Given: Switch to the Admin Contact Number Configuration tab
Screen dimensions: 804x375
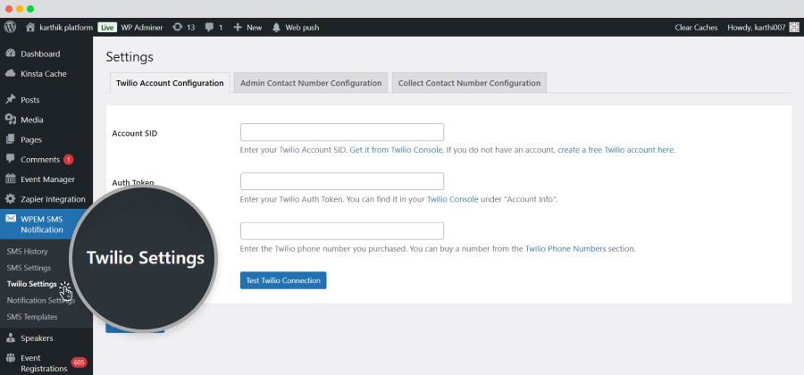Looking at the screenshot, I should click(x=311, y=83).
